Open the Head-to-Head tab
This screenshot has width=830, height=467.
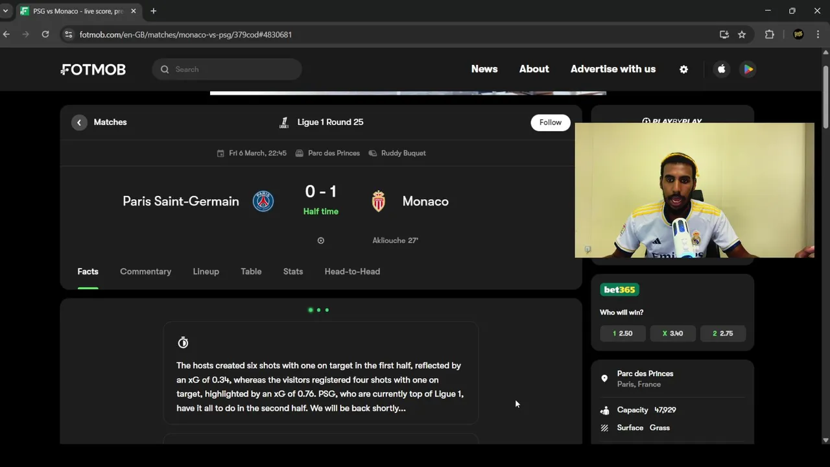pyautogui.click(x=352, y=272)
